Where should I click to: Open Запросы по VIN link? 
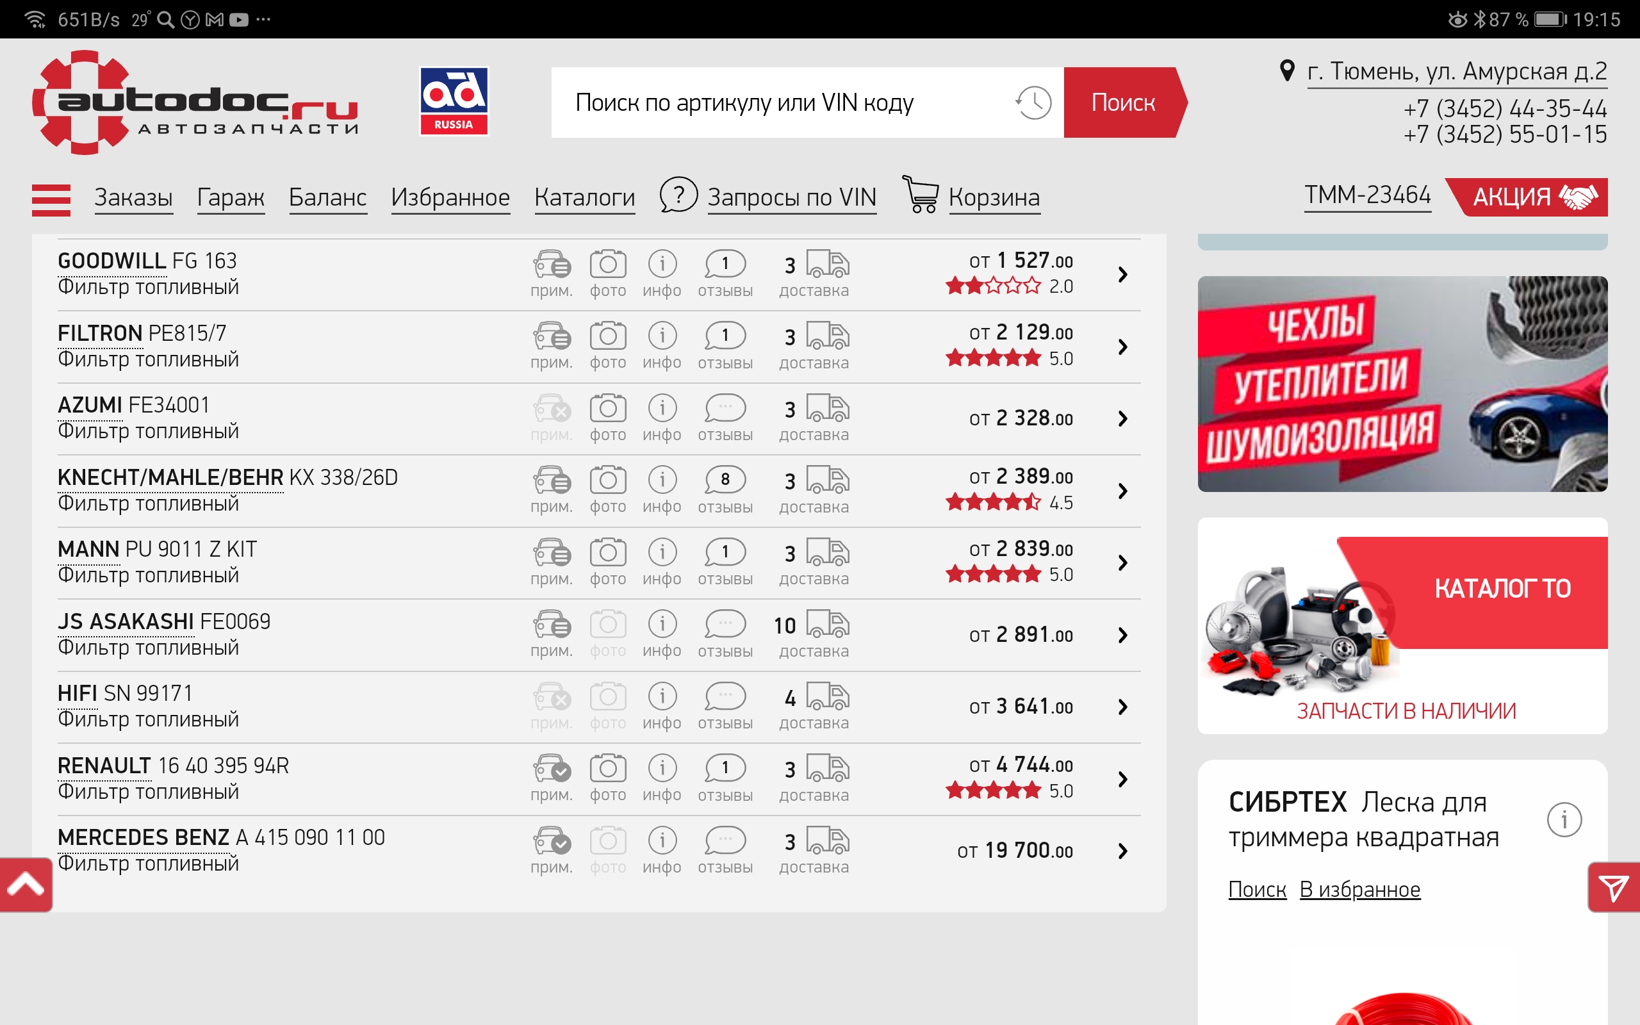792,197
